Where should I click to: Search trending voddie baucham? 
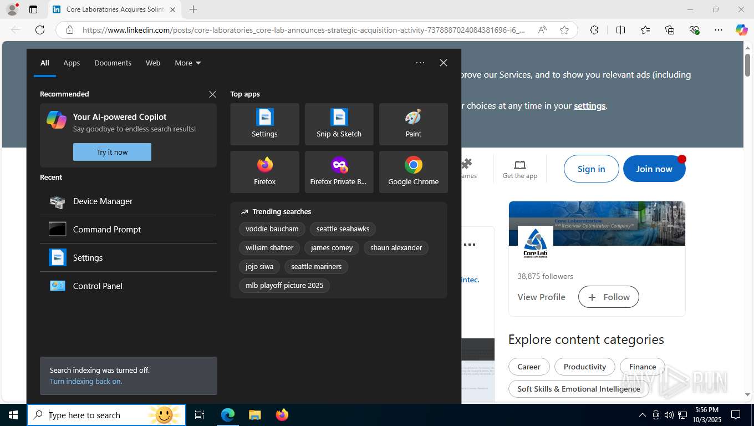coord(272,229)
